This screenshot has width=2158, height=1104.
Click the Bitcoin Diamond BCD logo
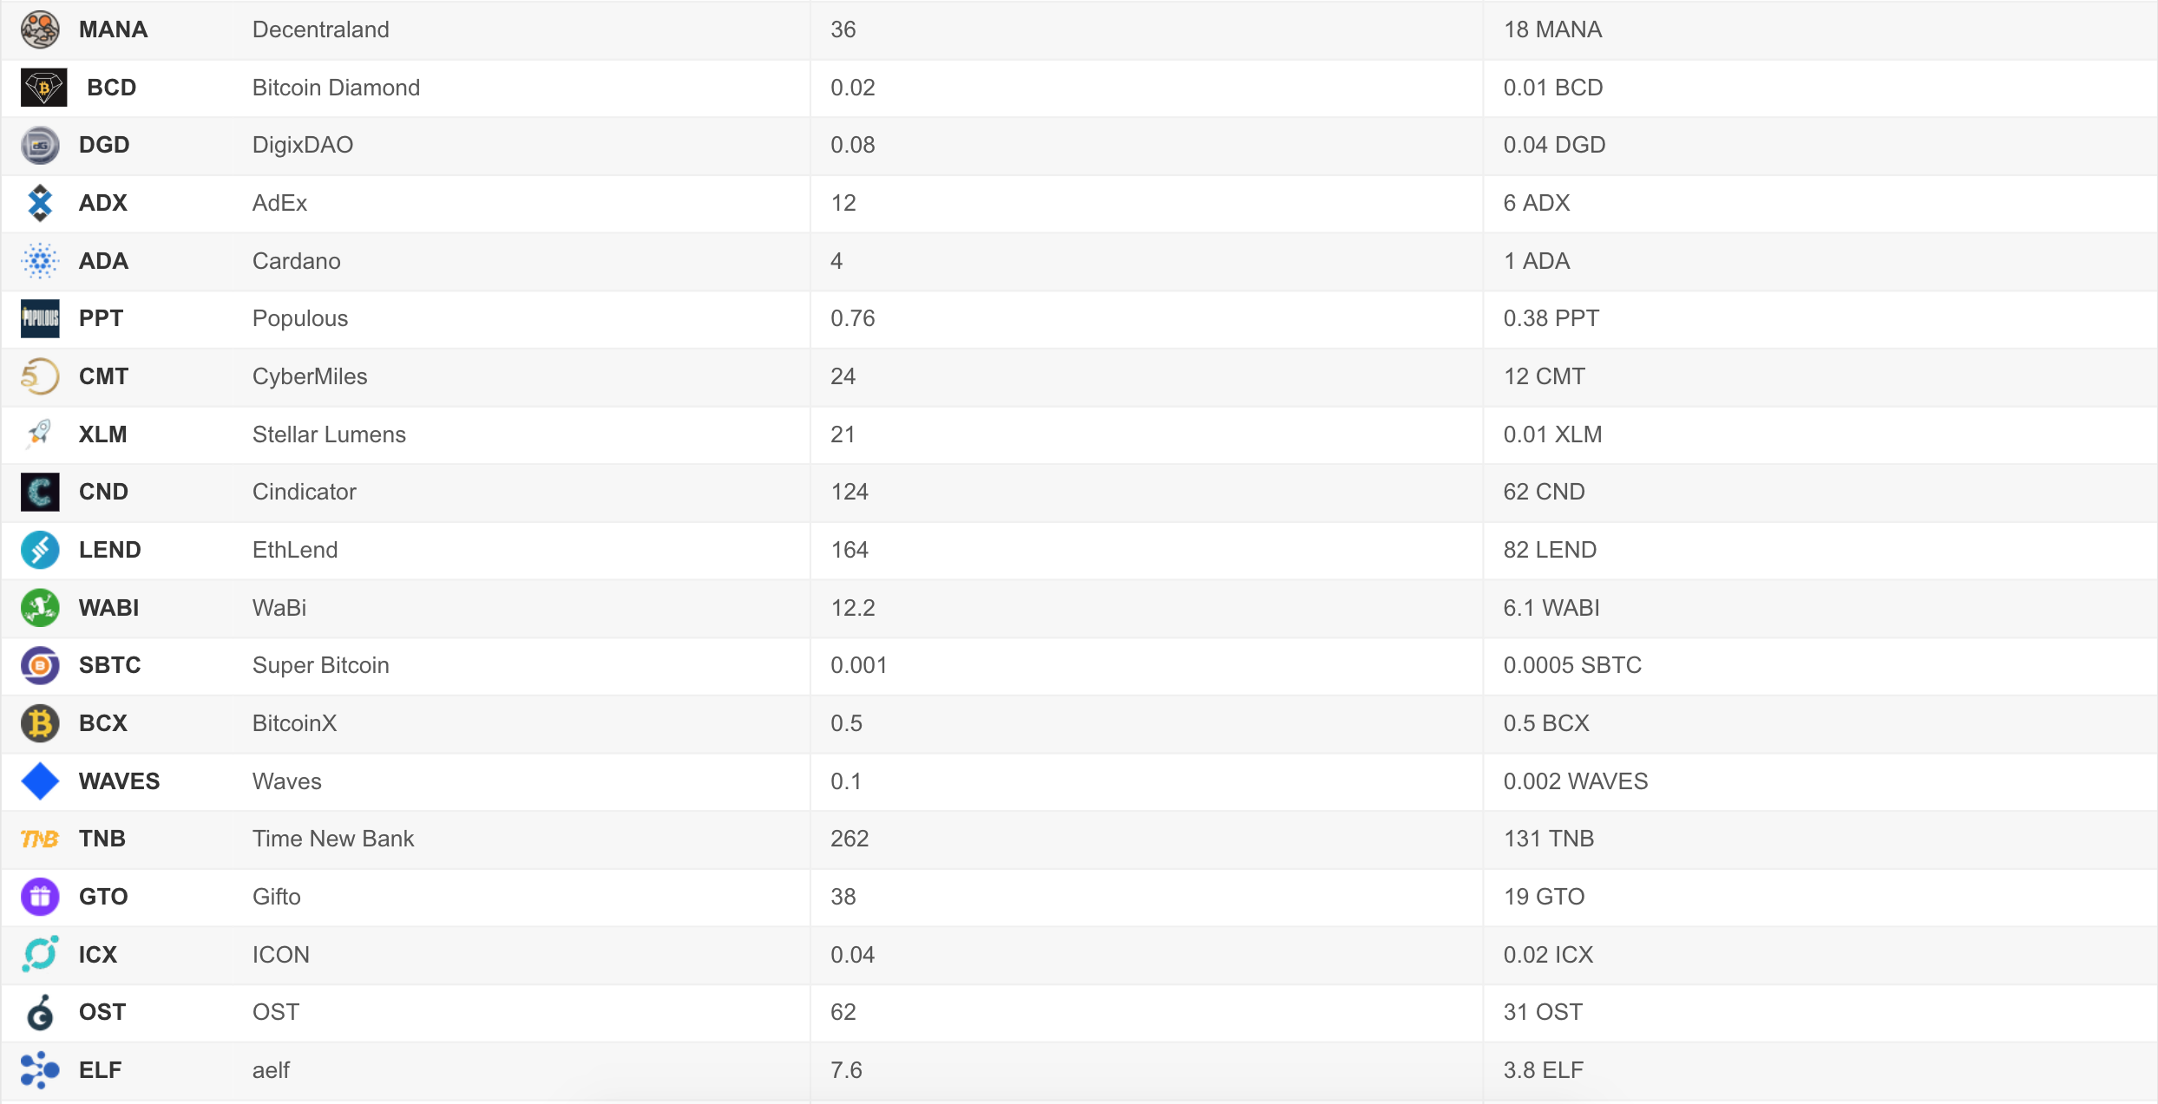(43, 88)
